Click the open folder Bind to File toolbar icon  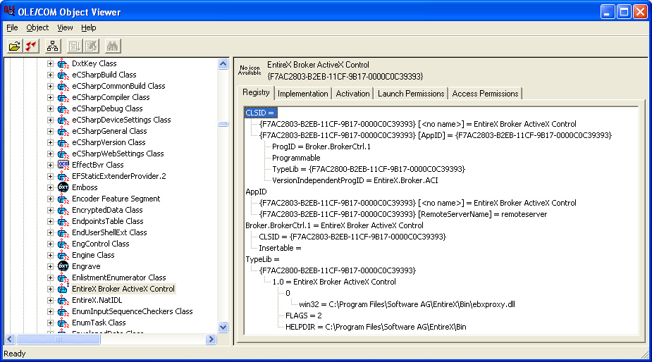(15, 46)
